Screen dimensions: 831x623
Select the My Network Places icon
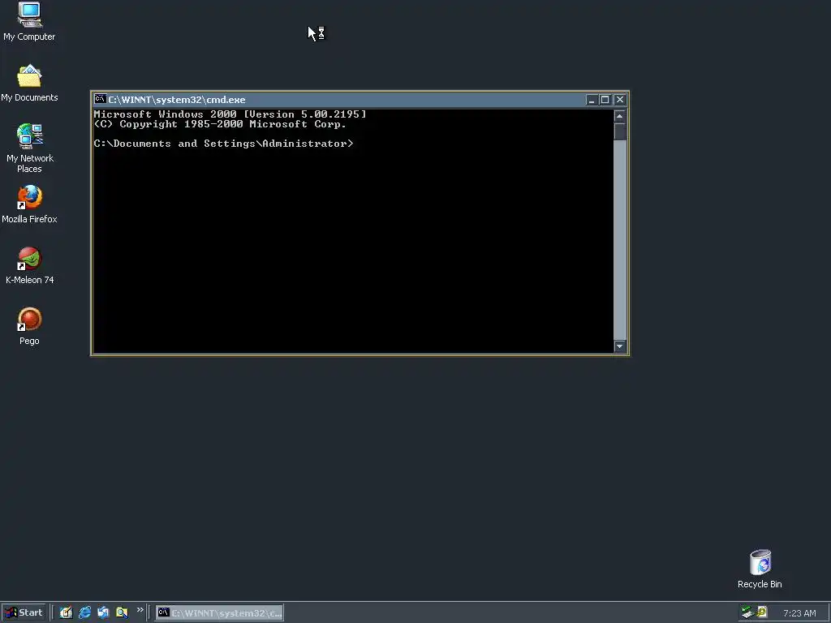pos(29,148)
